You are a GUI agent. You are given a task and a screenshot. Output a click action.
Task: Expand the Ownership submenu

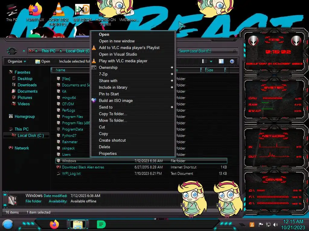pyautogui.click(x=133, y=68)
